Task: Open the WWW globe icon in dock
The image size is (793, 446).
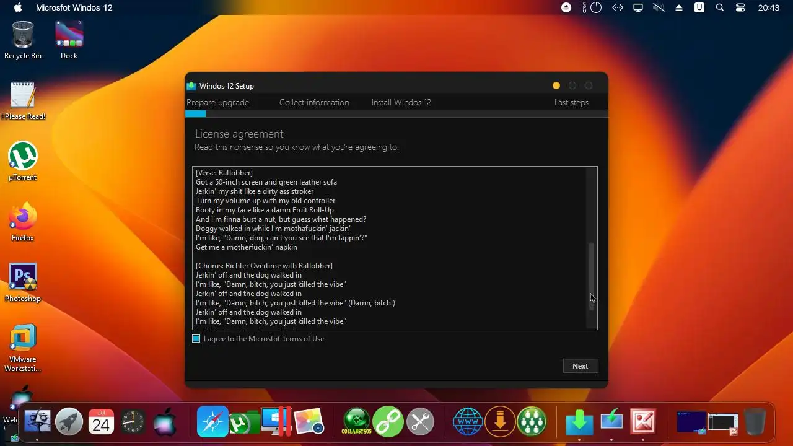Action: click(468, 422)
